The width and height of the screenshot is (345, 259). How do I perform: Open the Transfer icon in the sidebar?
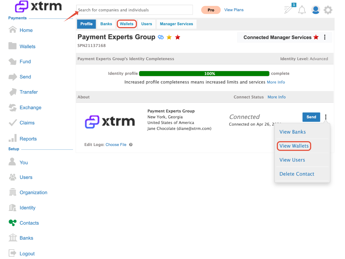click(13, 92)
